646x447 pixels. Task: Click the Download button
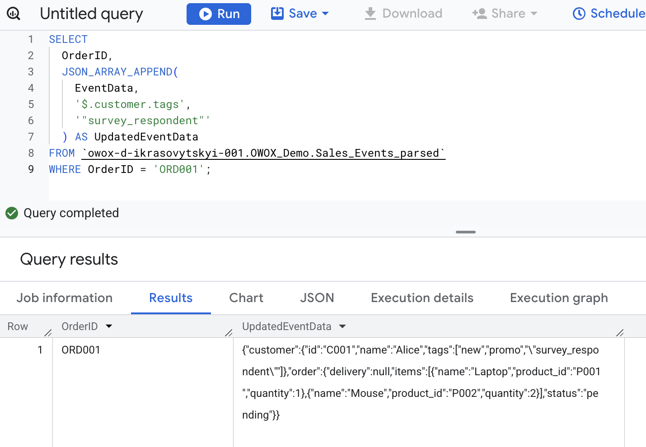pyautogui.click(x=403, y=14)
